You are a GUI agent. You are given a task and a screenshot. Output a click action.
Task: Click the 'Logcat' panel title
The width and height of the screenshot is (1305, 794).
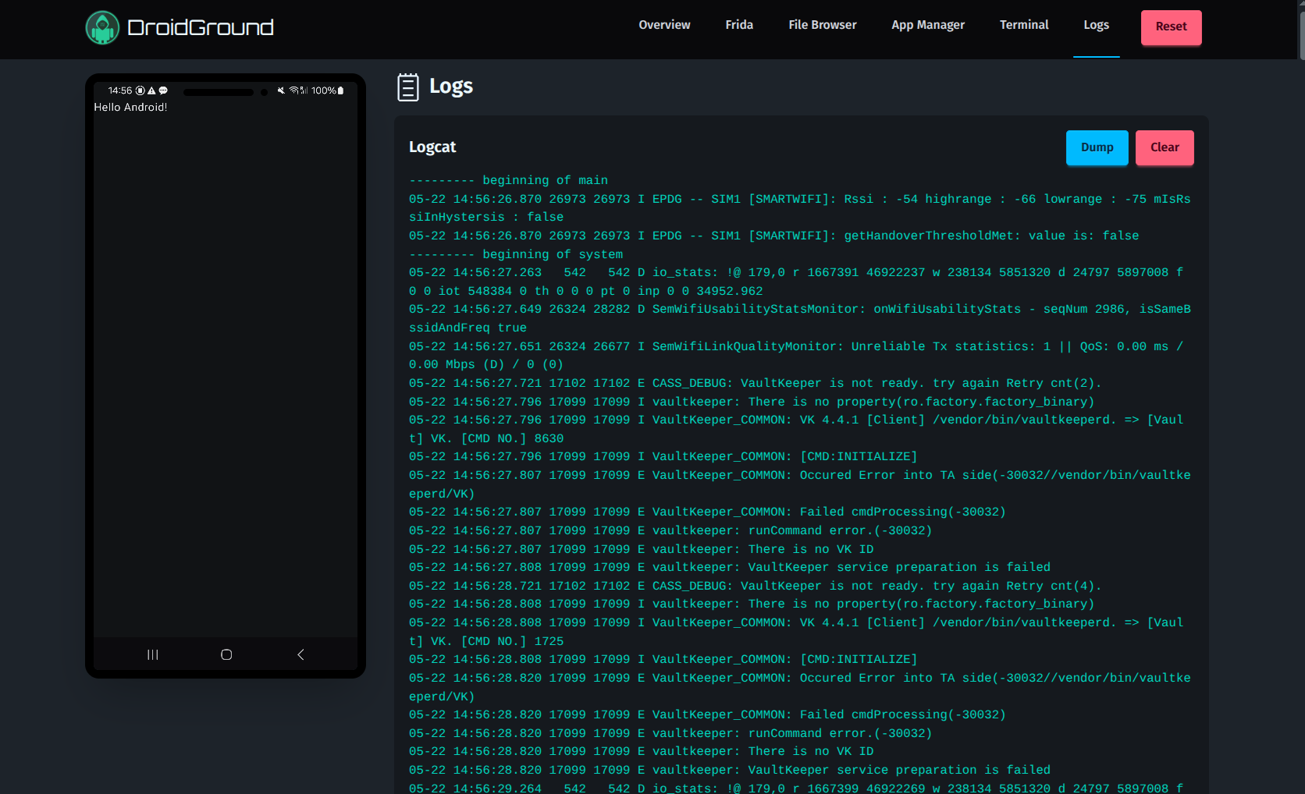pos(432,147)
